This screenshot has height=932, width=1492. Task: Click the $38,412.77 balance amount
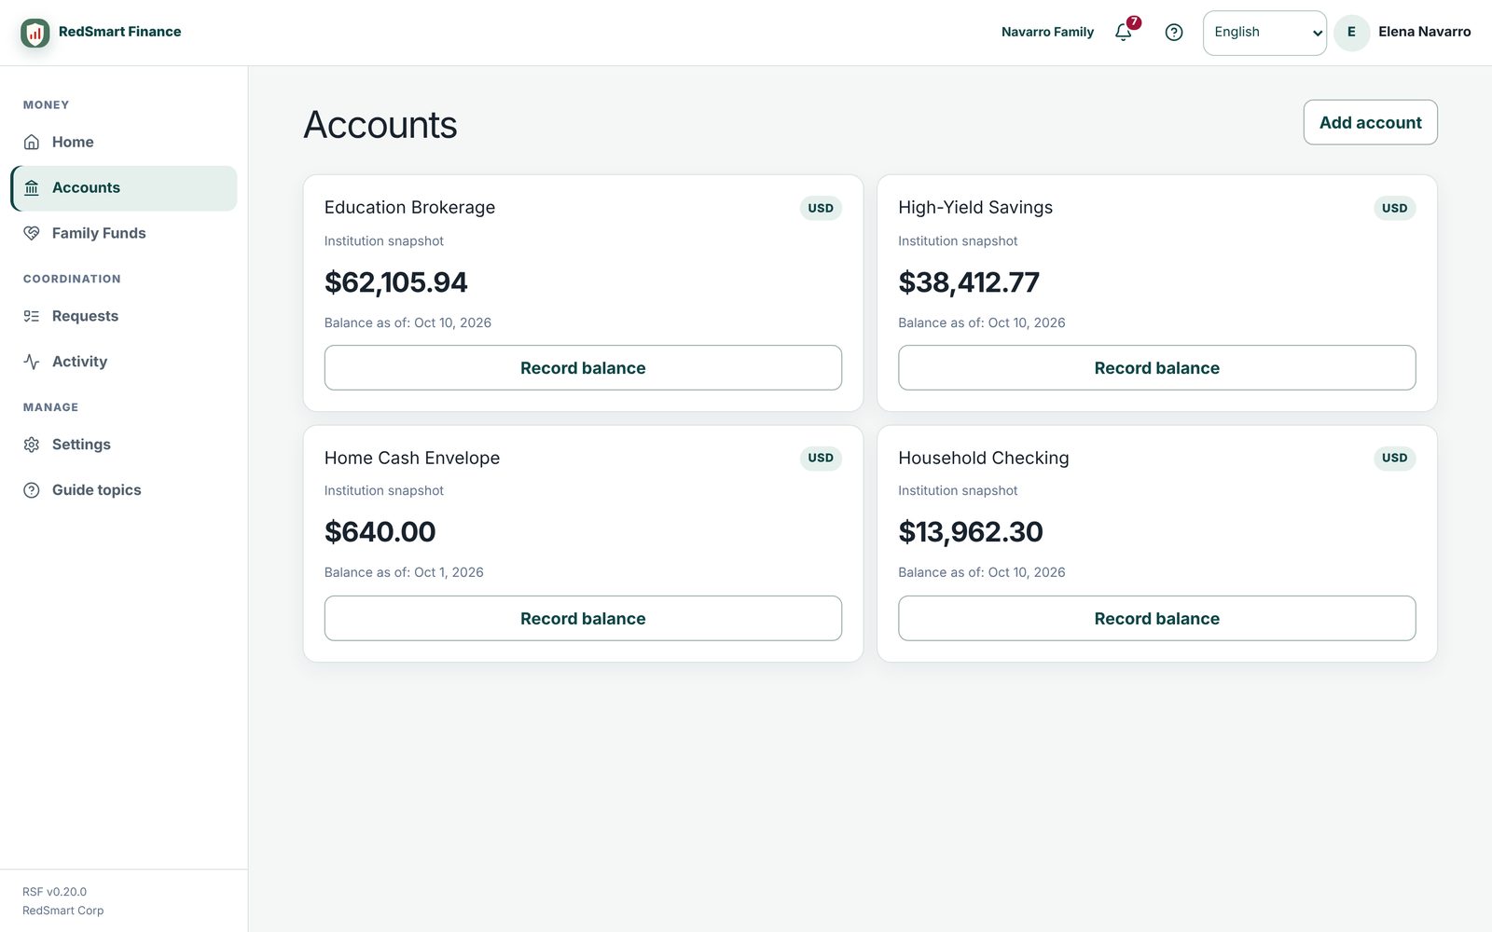tap(968, 282)
